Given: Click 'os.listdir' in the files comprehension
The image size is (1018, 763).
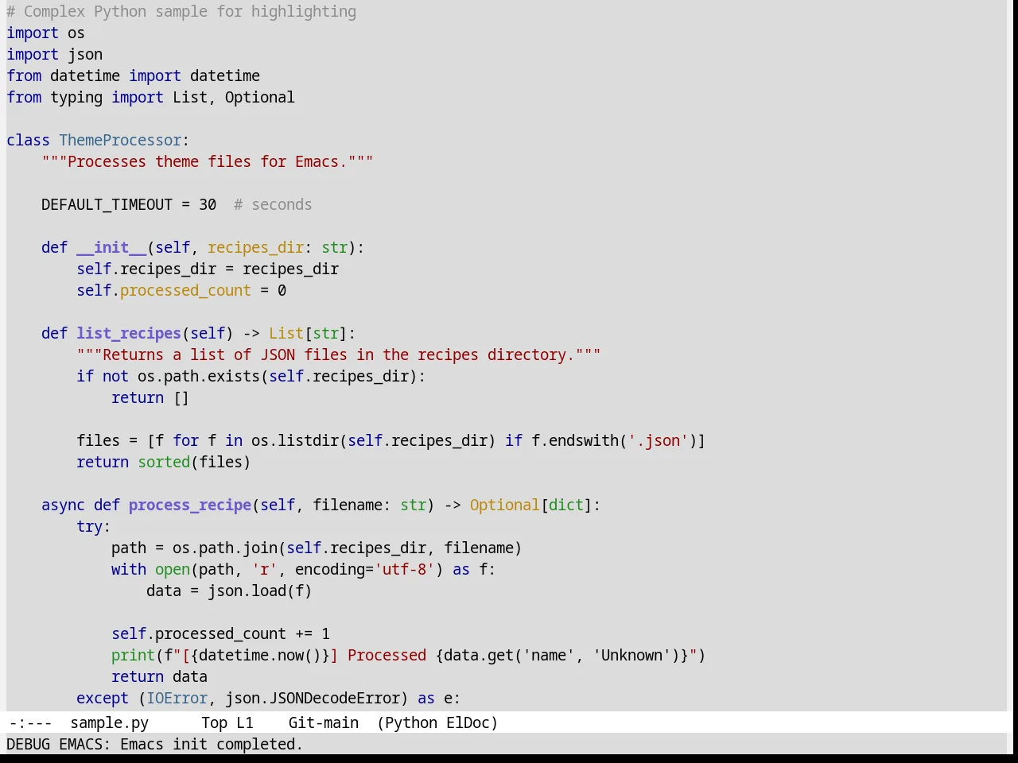Looking at the screenshot, I should pyautogui.click(x=295, y=440).
